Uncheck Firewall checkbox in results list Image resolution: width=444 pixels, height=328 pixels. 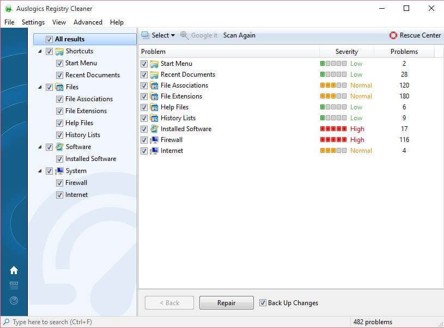[x=144, y=140]
